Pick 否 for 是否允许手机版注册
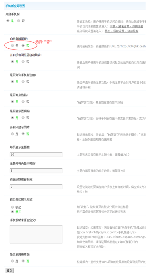Image resolution: width=146 pixels, height=277 pixels. click(23, 82)
